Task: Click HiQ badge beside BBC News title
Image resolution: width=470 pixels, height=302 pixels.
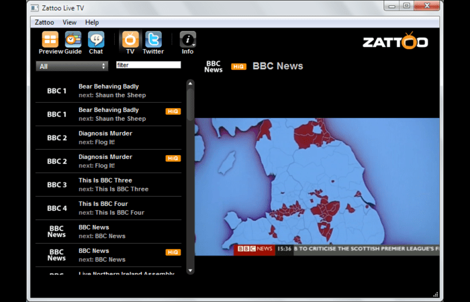Action: pyautogui.click(x=238, y=66)
